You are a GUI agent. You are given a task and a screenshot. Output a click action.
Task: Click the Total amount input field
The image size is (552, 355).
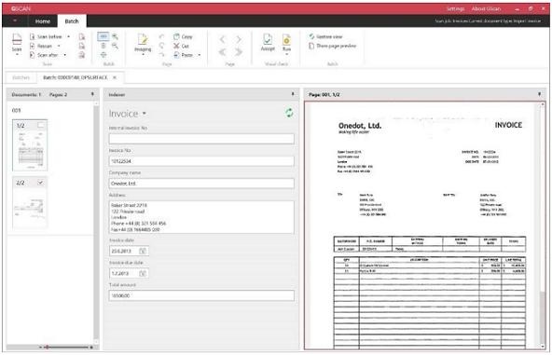tap(201, 295)
